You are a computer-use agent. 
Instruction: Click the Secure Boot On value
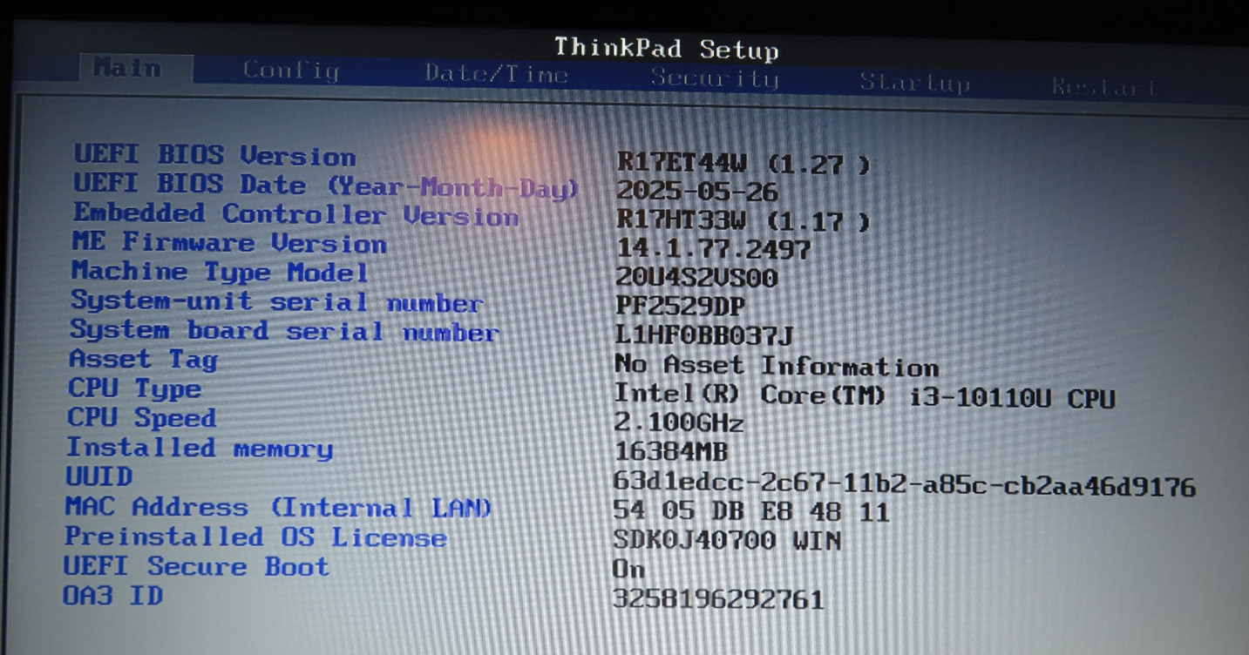[x=628, y=570]
